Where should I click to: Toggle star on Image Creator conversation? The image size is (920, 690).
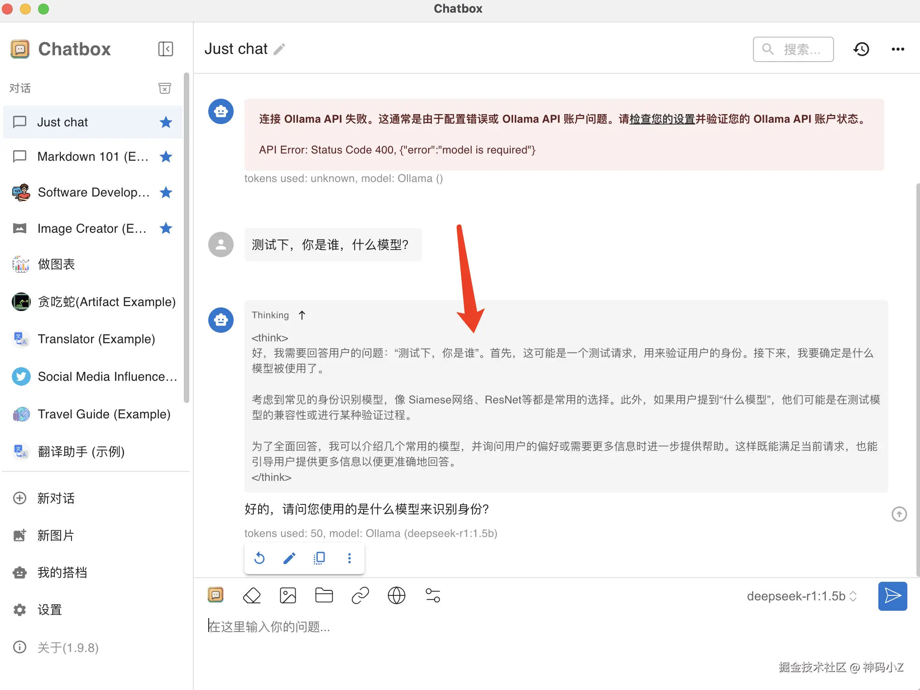(x=166, y=228)
